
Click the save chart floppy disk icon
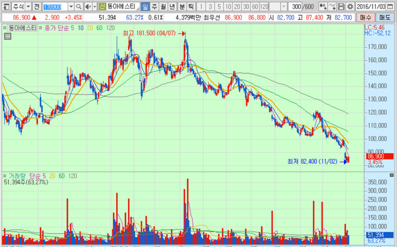click(341, 6)
